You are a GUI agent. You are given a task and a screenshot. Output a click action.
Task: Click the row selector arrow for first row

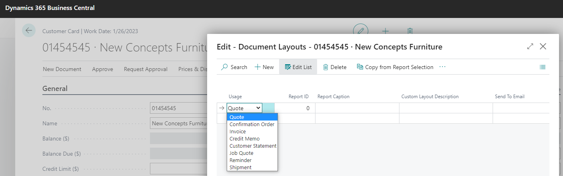(222, 108)
